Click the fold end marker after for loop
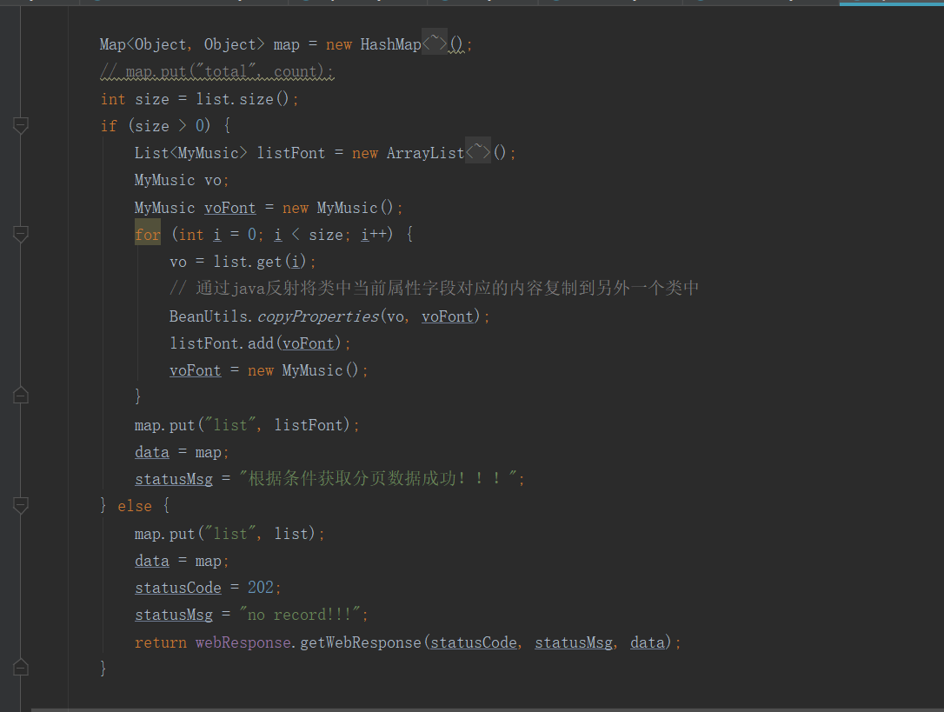The height and width of the screenshot is (712, 944). click(x=21, y=396)
